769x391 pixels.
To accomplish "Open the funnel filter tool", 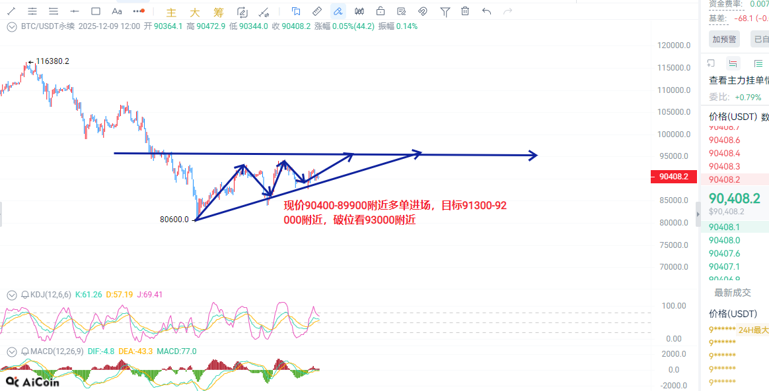I will [x=445, y=11].
